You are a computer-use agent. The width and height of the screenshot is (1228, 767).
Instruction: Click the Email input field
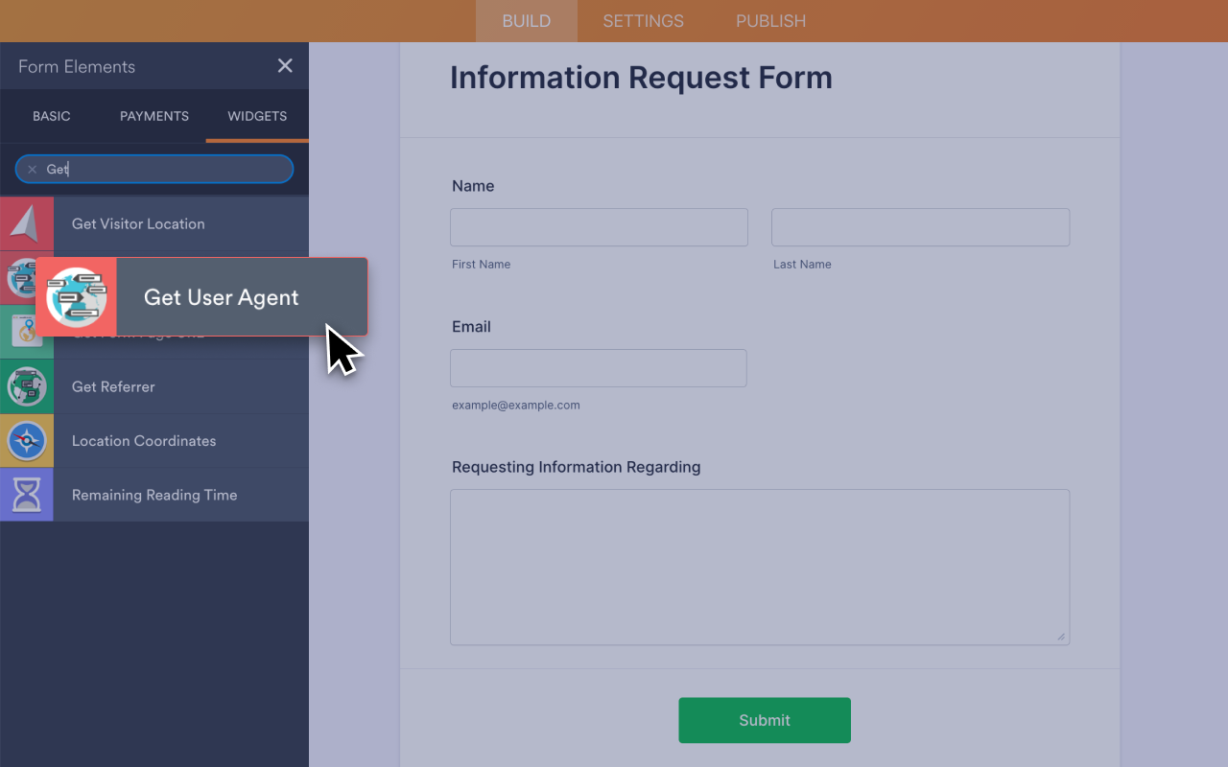pyautogui.click(x=599, y=368)
